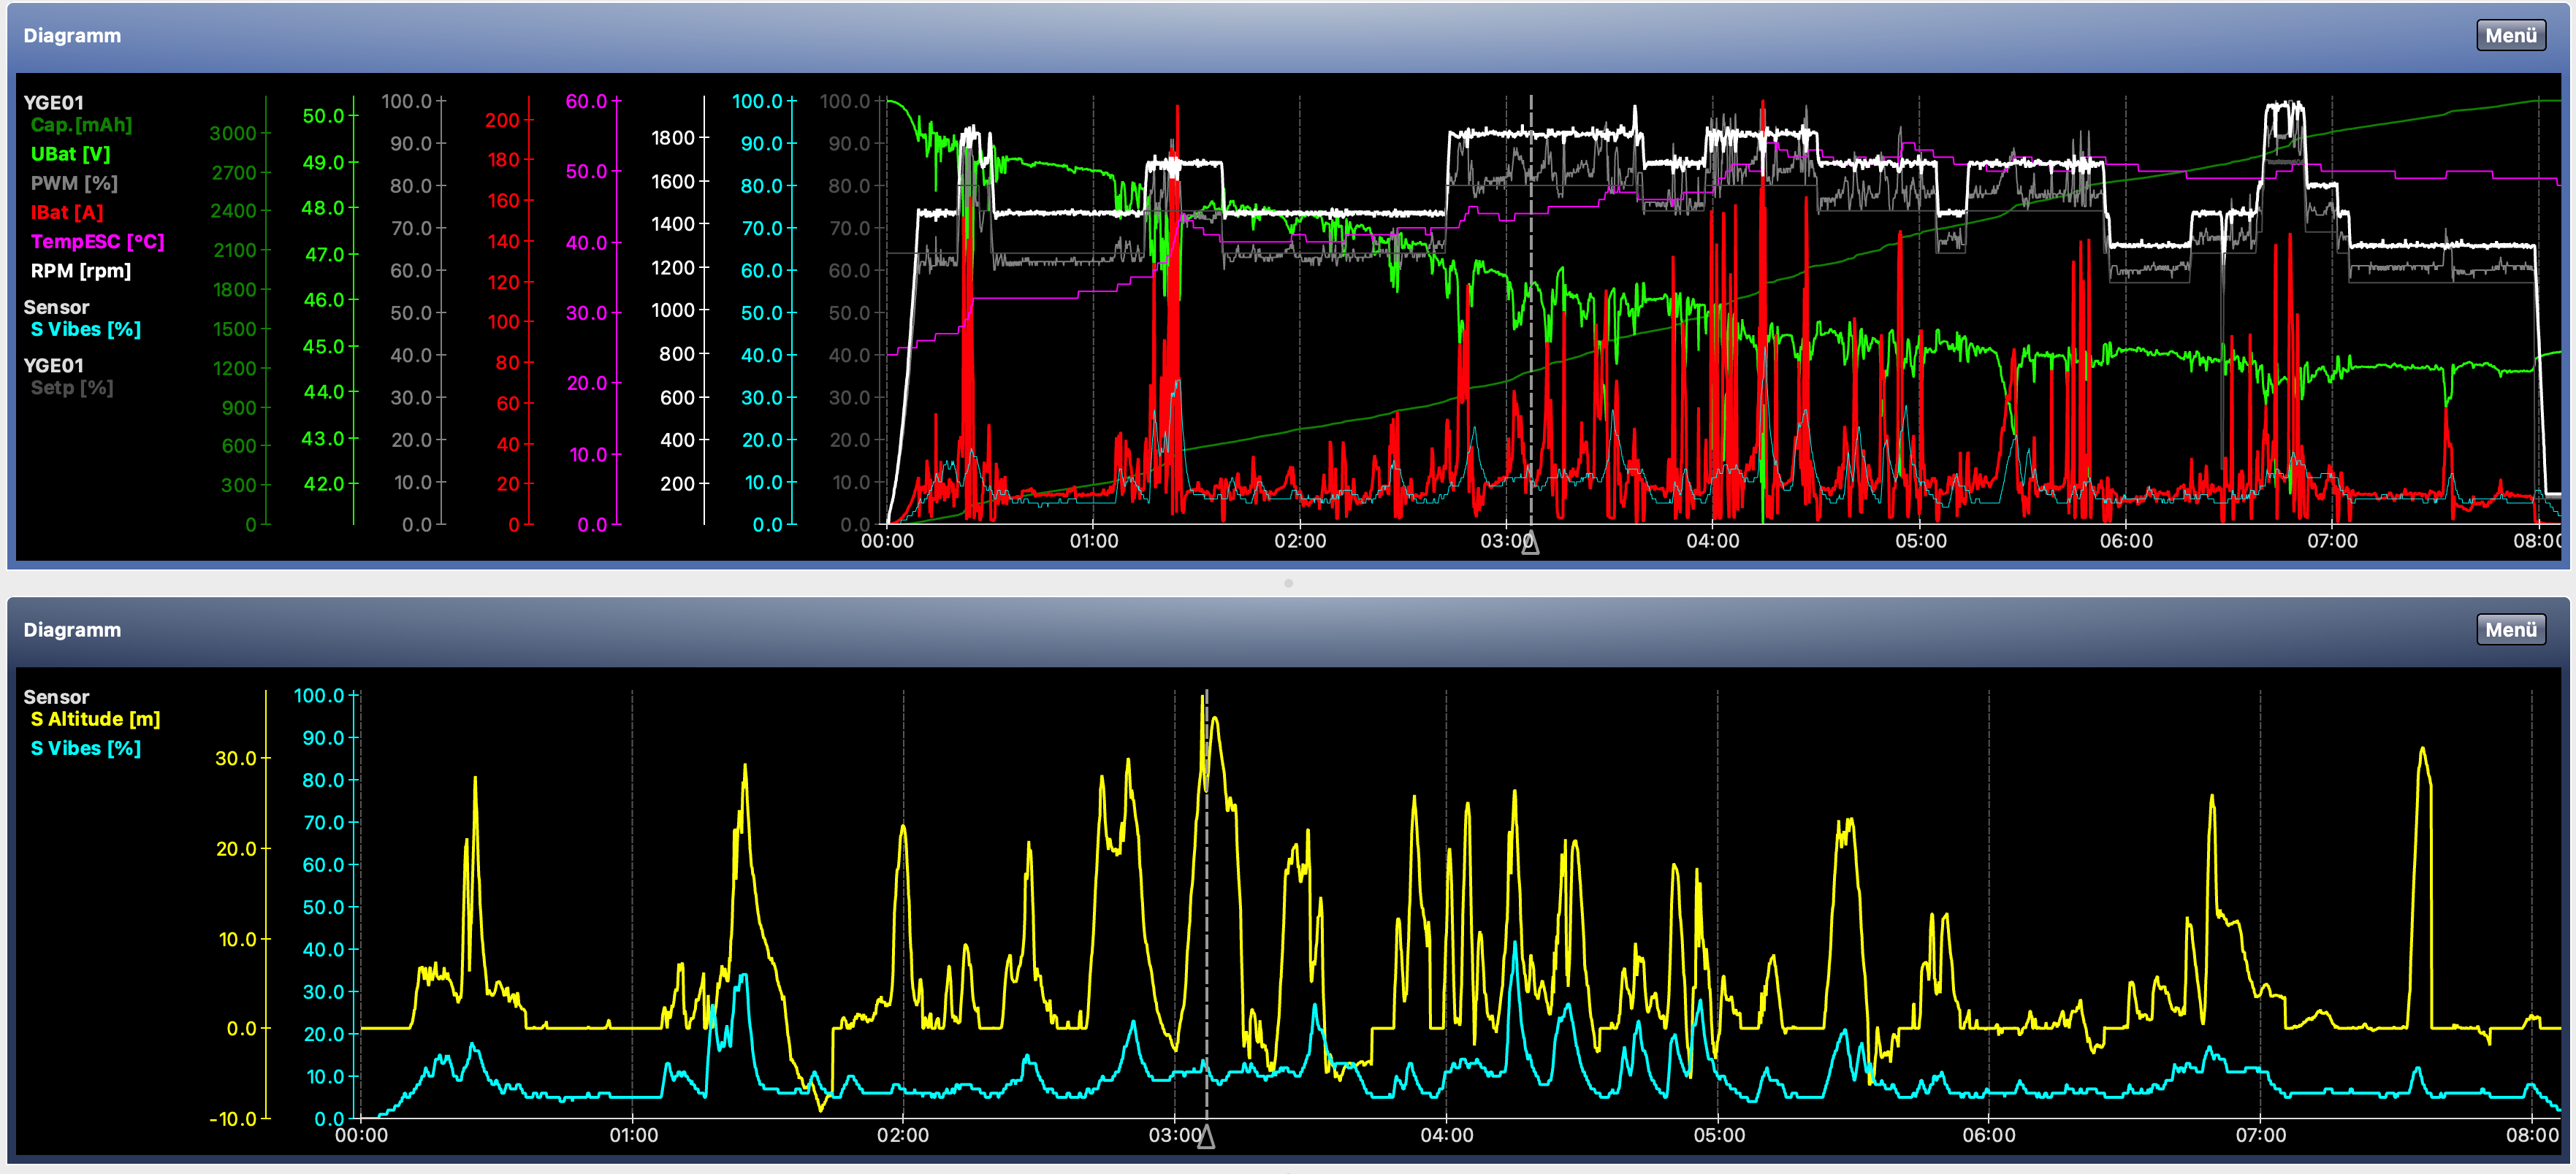The height and width of the screenshot is (1174, 2576).
Task: Open the top diagram Menü button
Action: coord(2510,35)
